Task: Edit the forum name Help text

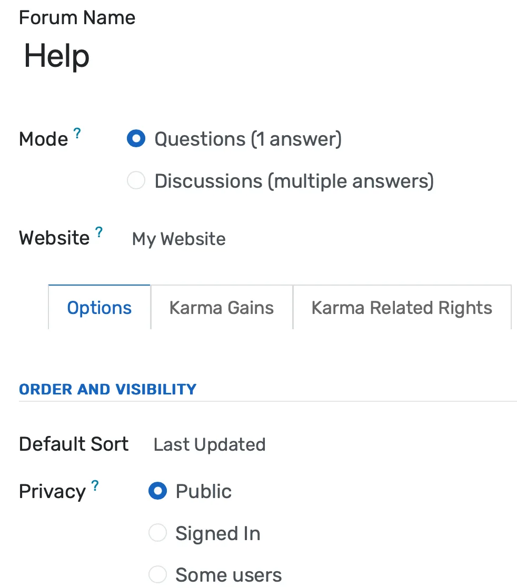Action: point(56,56)
